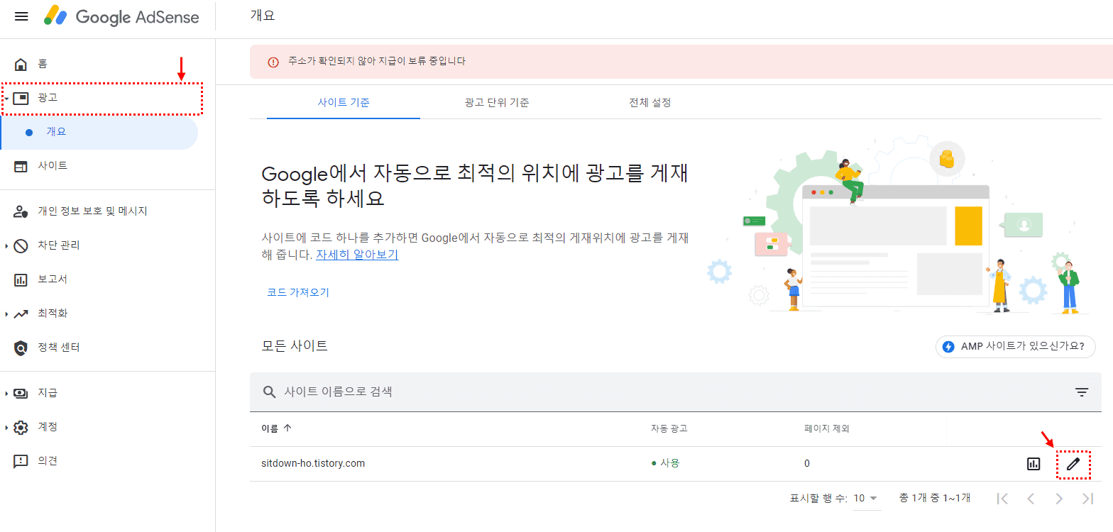This screenshot has height=532, width=1113.
Task: Switch to the 광고 단위 기준 tab
Action: (497, 102)
